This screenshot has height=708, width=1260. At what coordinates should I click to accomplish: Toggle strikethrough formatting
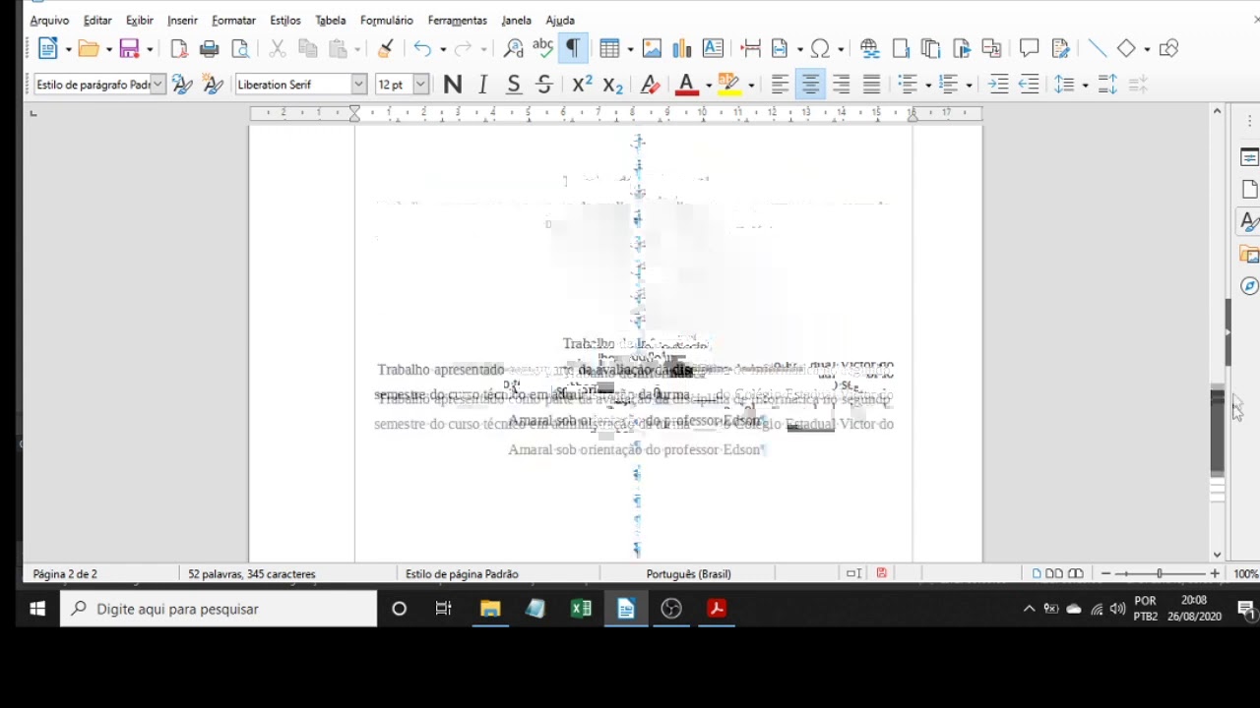coord(543,85)
